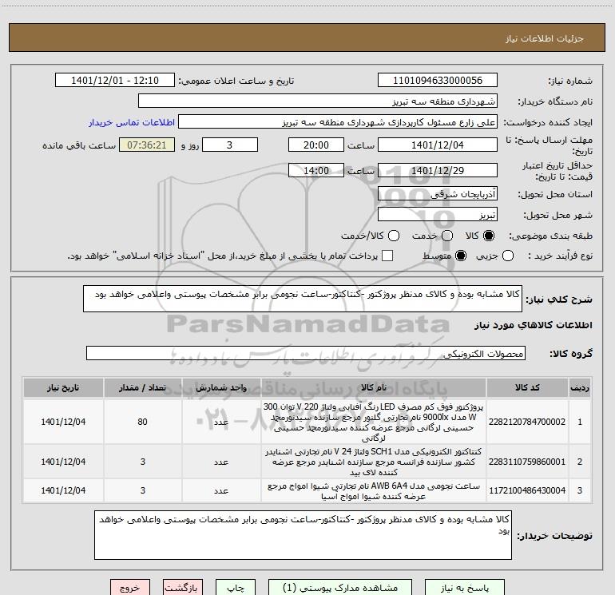
Task: Select product code 1172100486430004
Action: pos(527,490)
